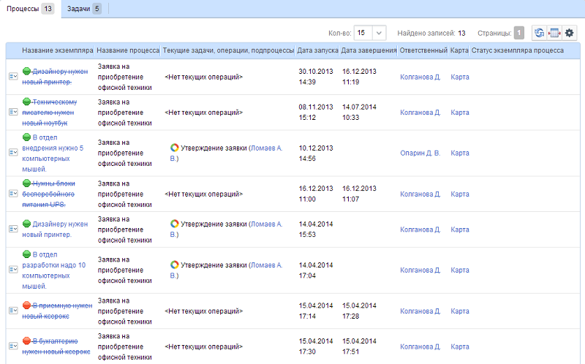The image size is (585, 364).
Task: Click green status icon of 'Техническому писателю' row
Action: pyautogui.click(x=26, y=102)
